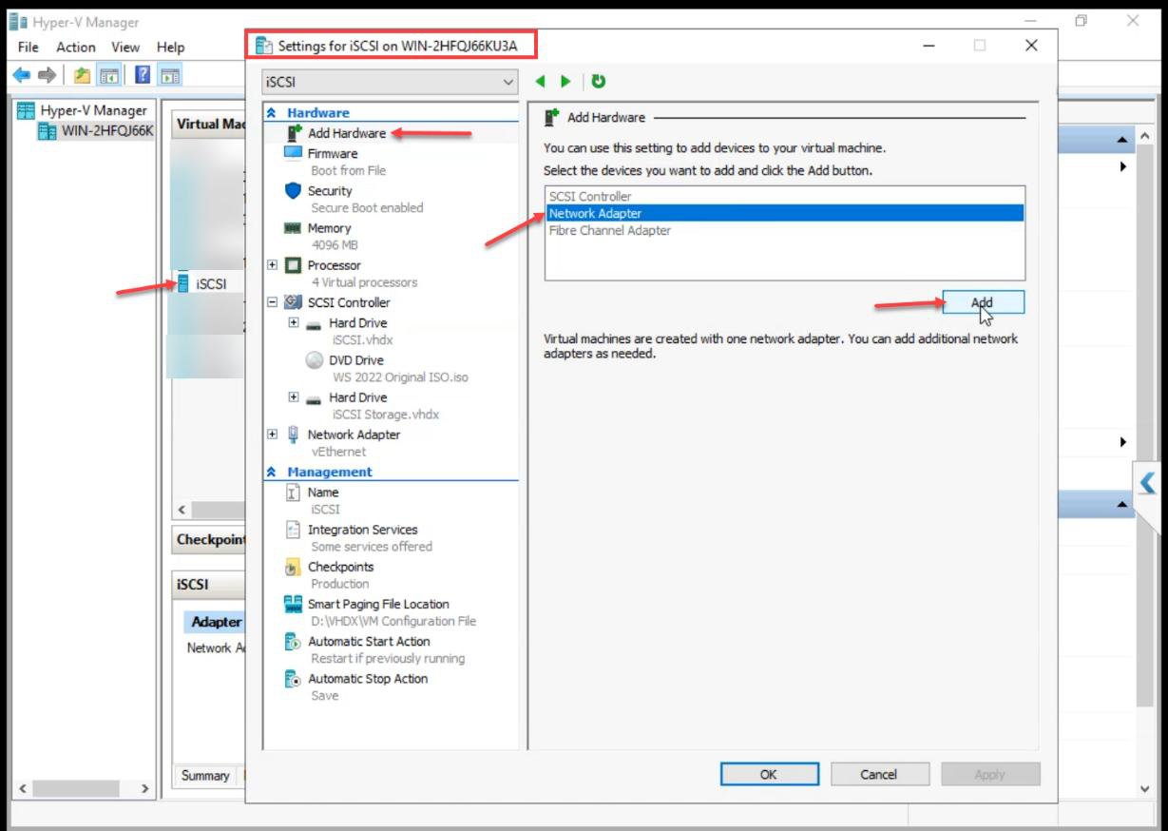1168x831 pixels.
Task: Click the Integration Services icon
Action: [293, 530]
